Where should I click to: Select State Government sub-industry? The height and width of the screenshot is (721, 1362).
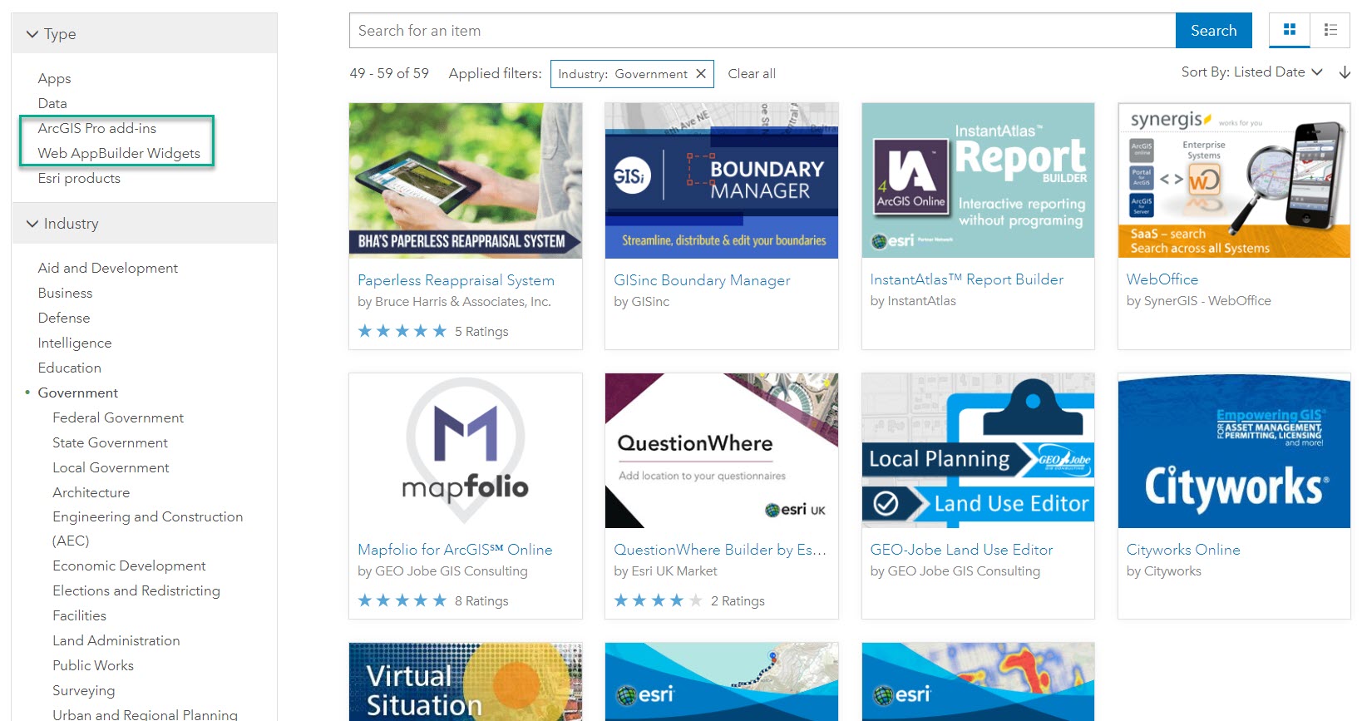pos(110,442)
